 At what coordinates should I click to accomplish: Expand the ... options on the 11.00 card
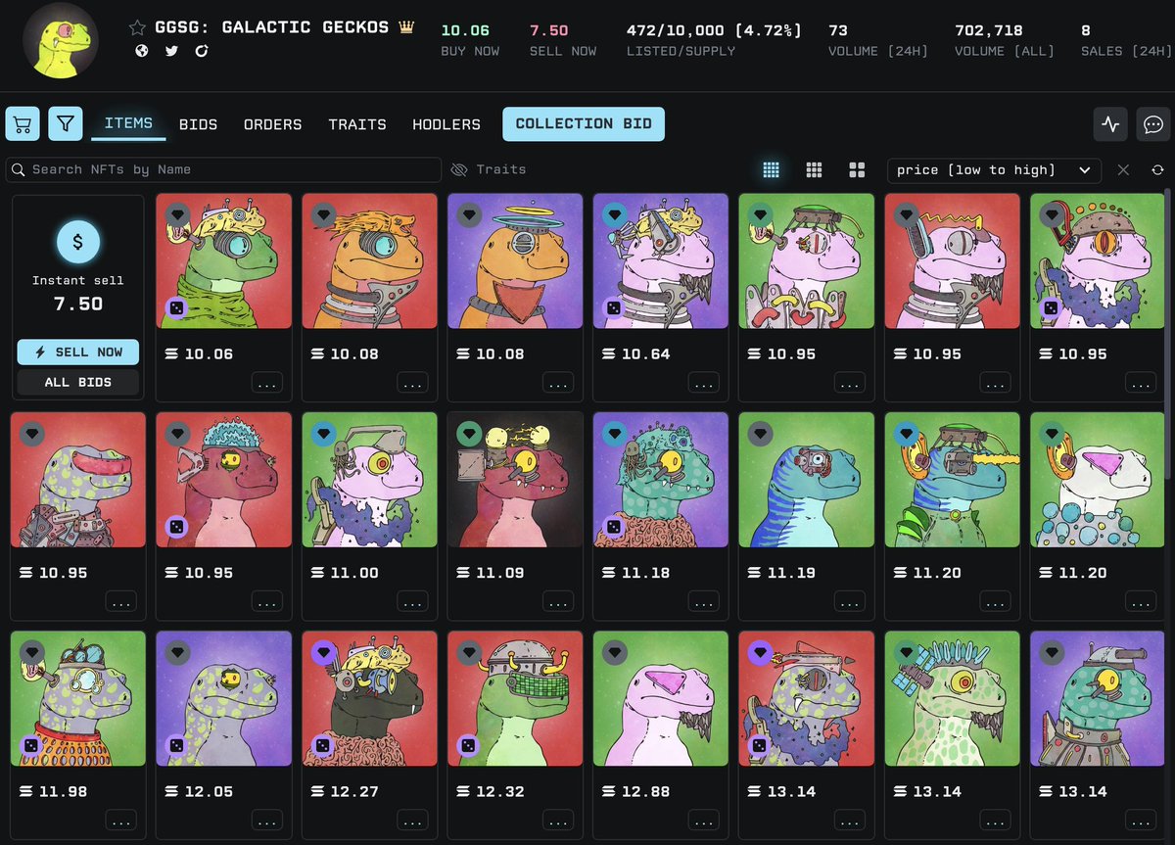point(413,602)
